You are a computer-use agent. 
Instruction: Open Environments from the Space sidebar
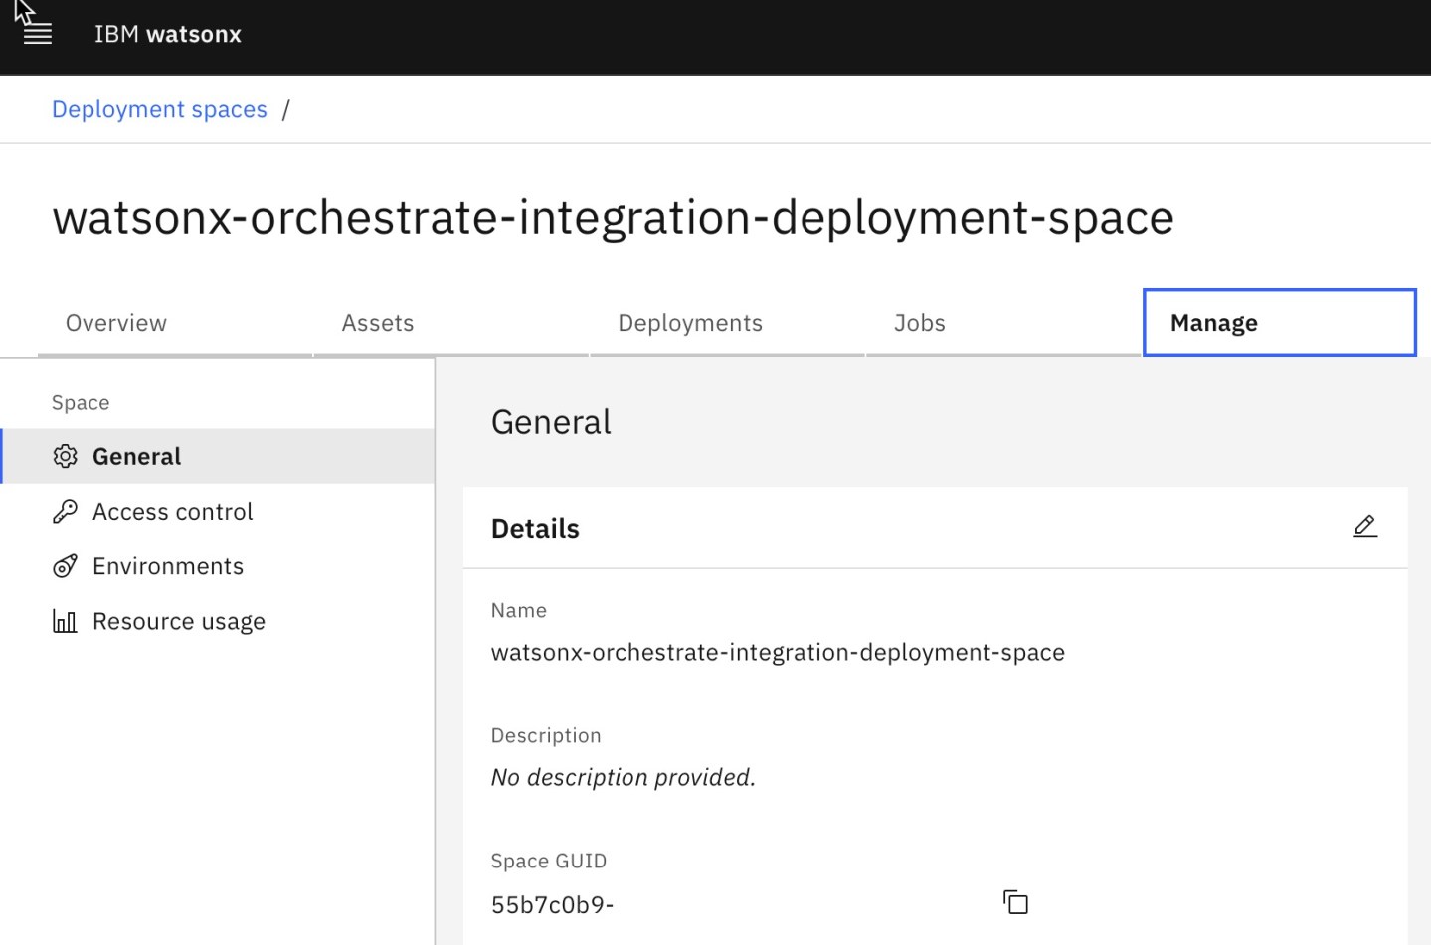167,565
